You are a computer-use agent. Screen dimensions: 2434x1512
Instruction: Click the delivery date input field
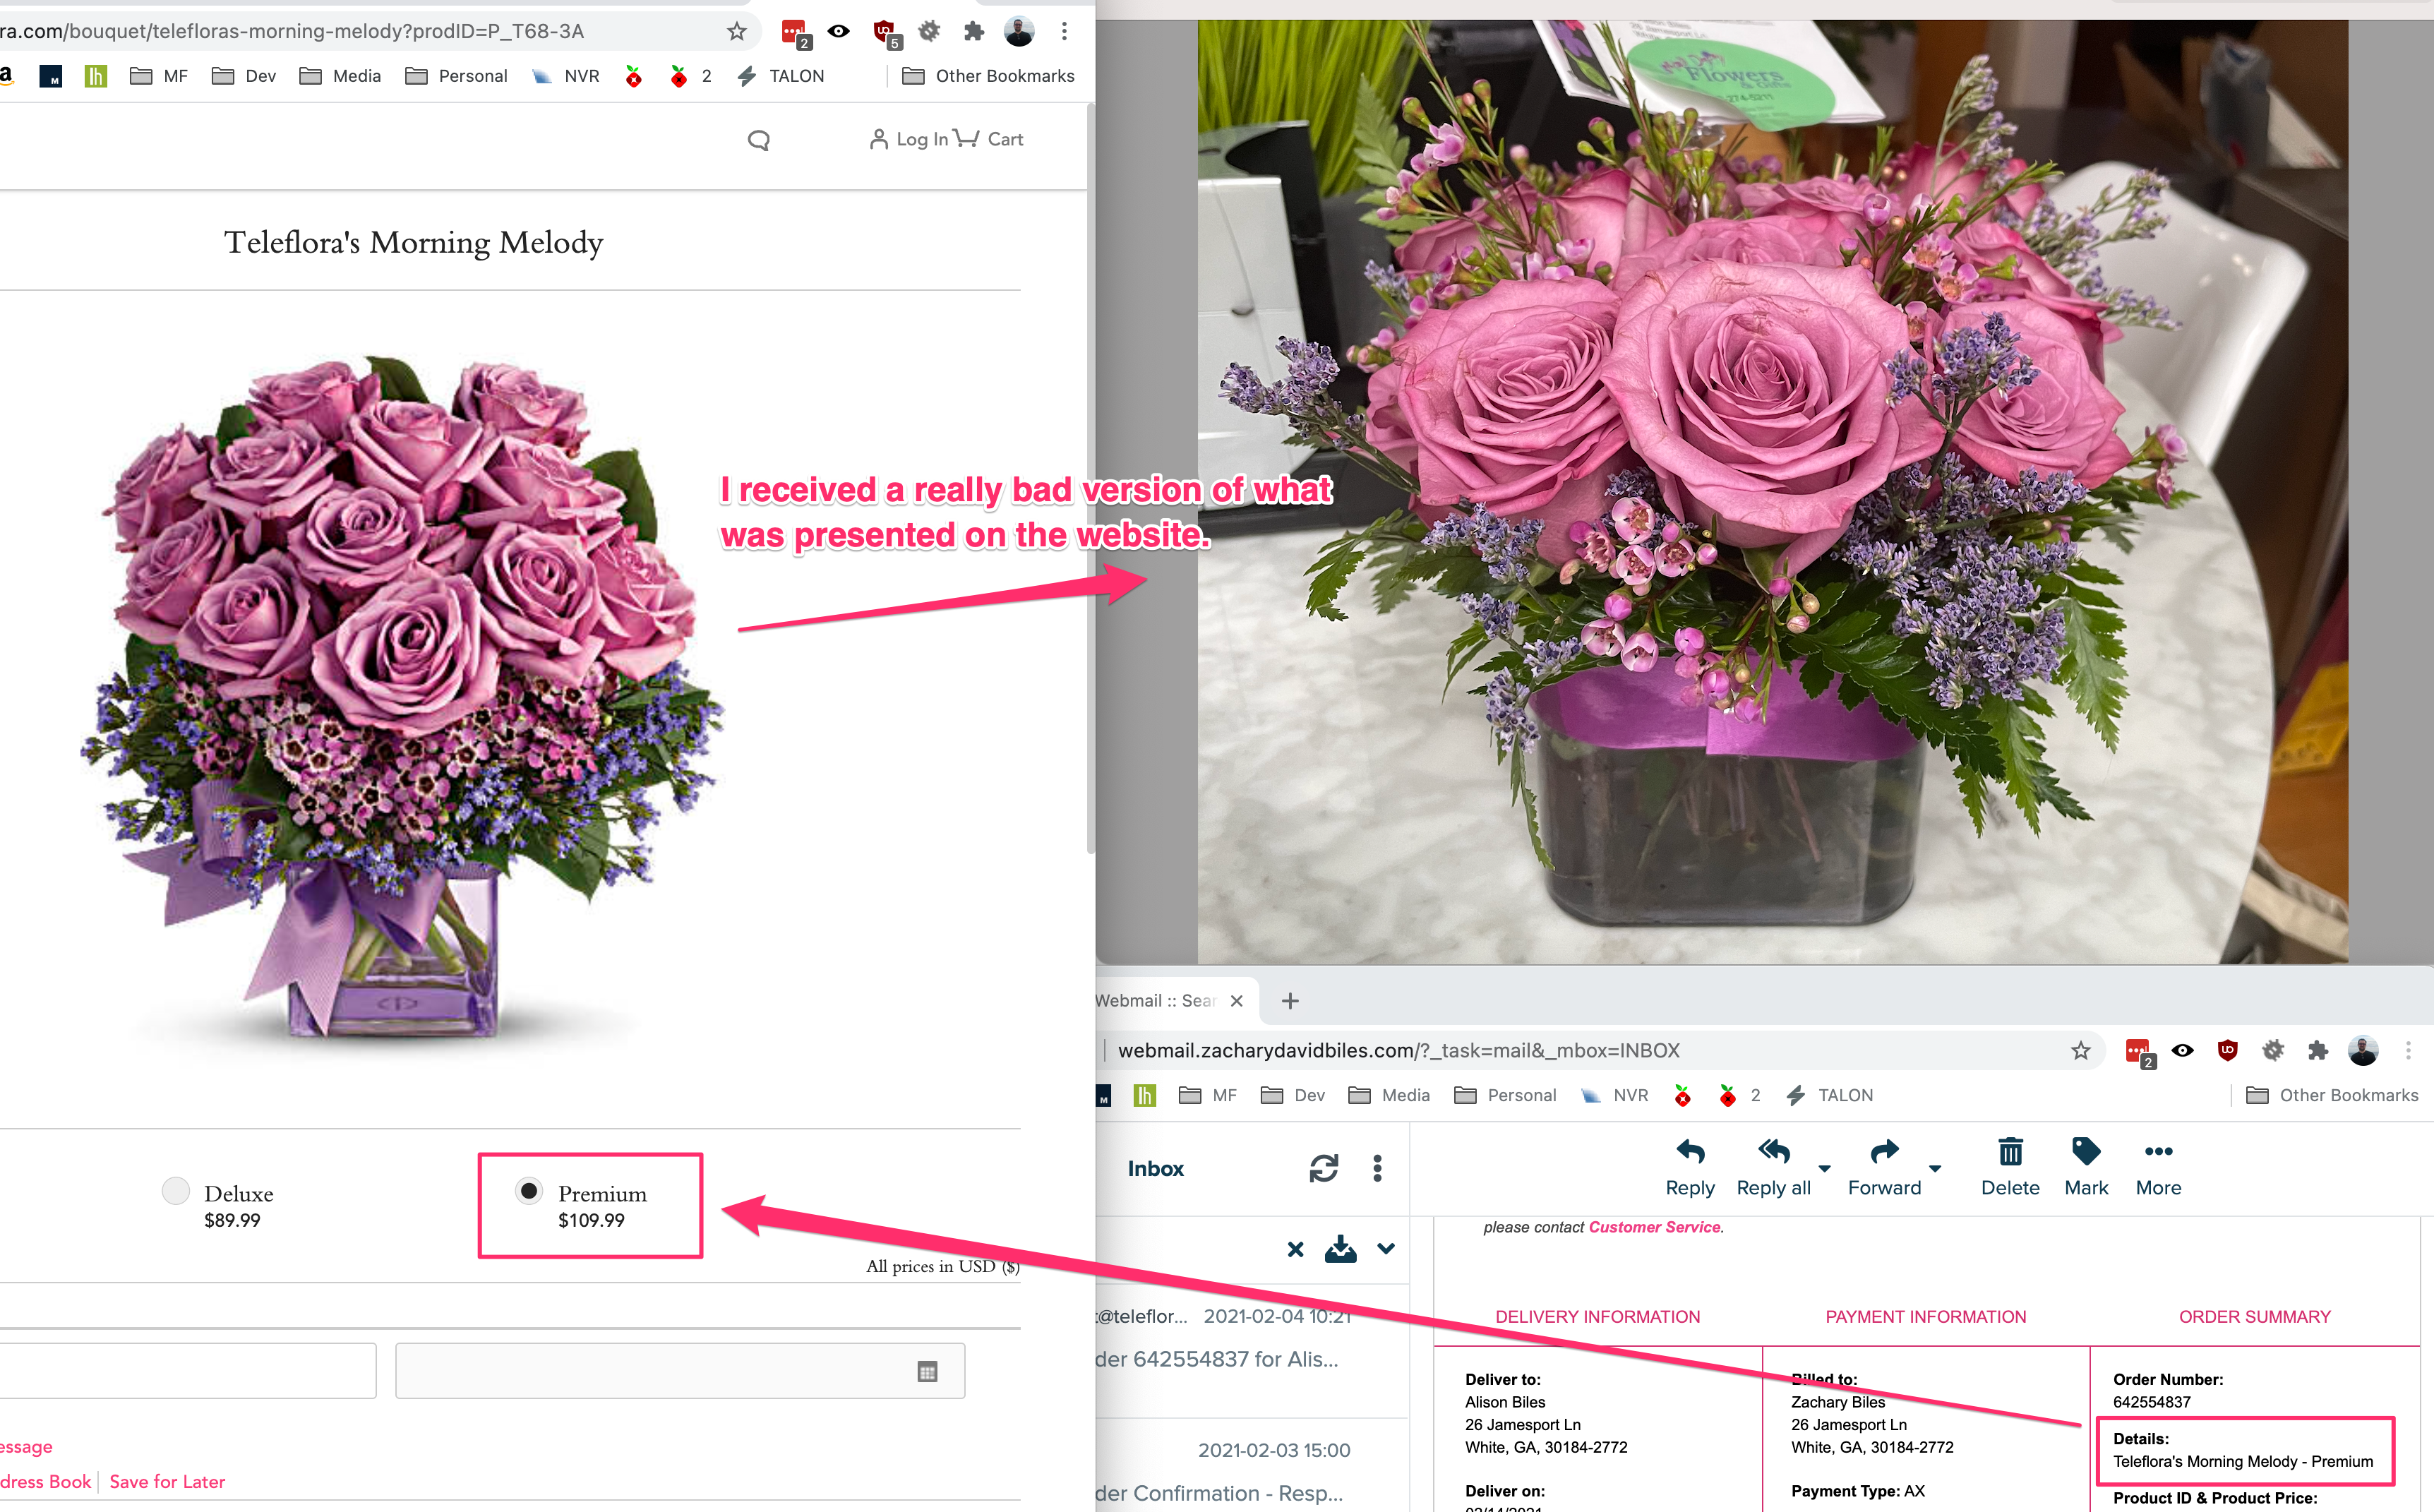coord(680,1371)
